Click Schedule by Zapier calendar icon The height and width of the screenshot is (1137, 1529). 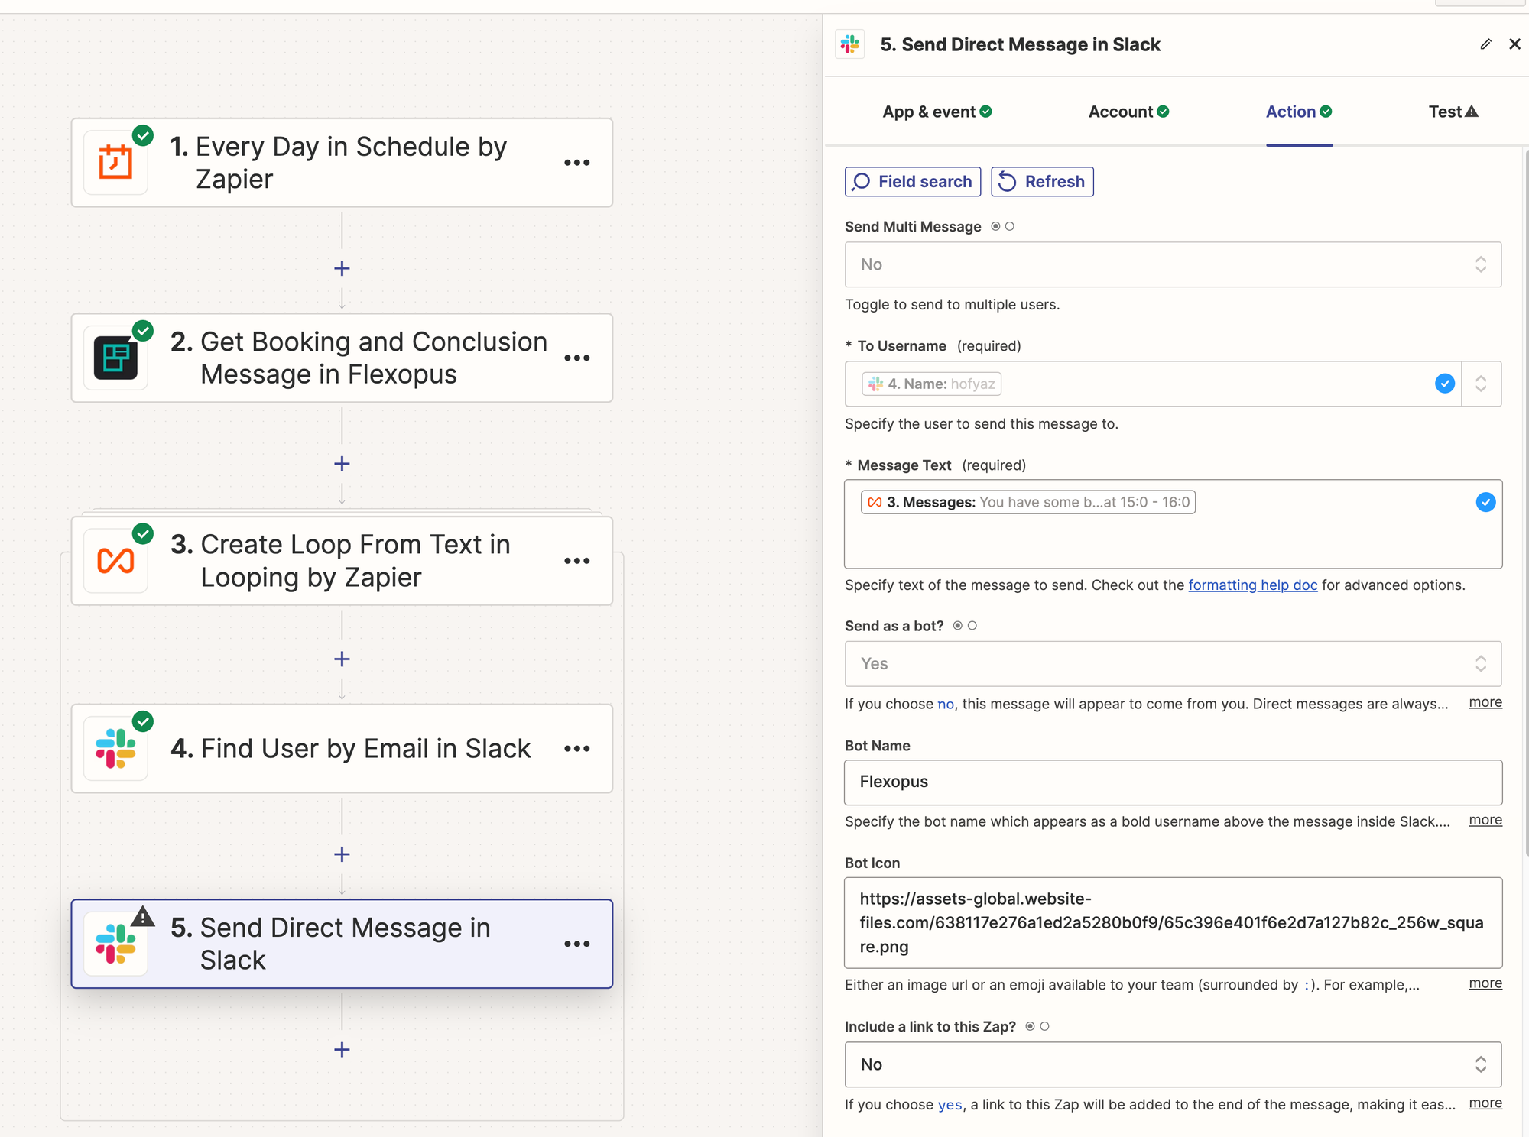point(115,163)
